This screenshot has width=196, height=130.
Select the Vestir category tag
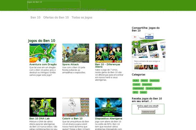point(143,92)
